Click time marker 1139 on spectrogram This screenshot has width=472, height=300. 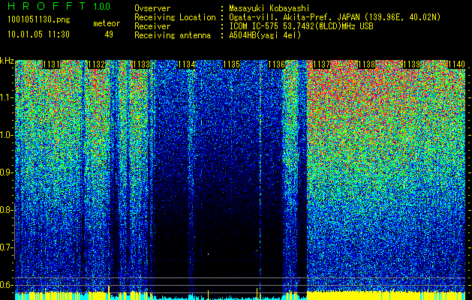pos(411,64)
